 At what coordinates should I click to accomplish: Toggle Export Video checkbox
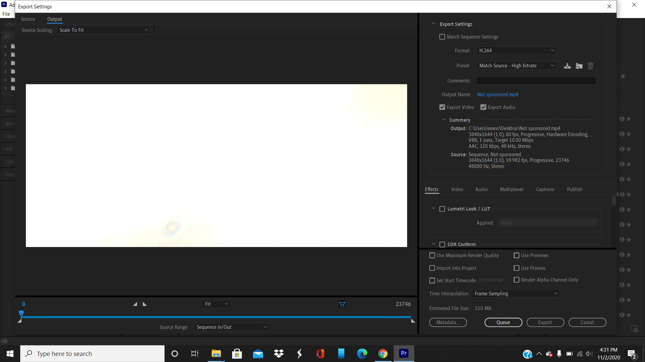(442, 107)
